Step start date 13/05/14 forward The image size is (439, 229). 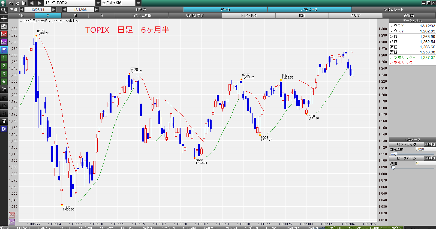(x=54, y=10)
